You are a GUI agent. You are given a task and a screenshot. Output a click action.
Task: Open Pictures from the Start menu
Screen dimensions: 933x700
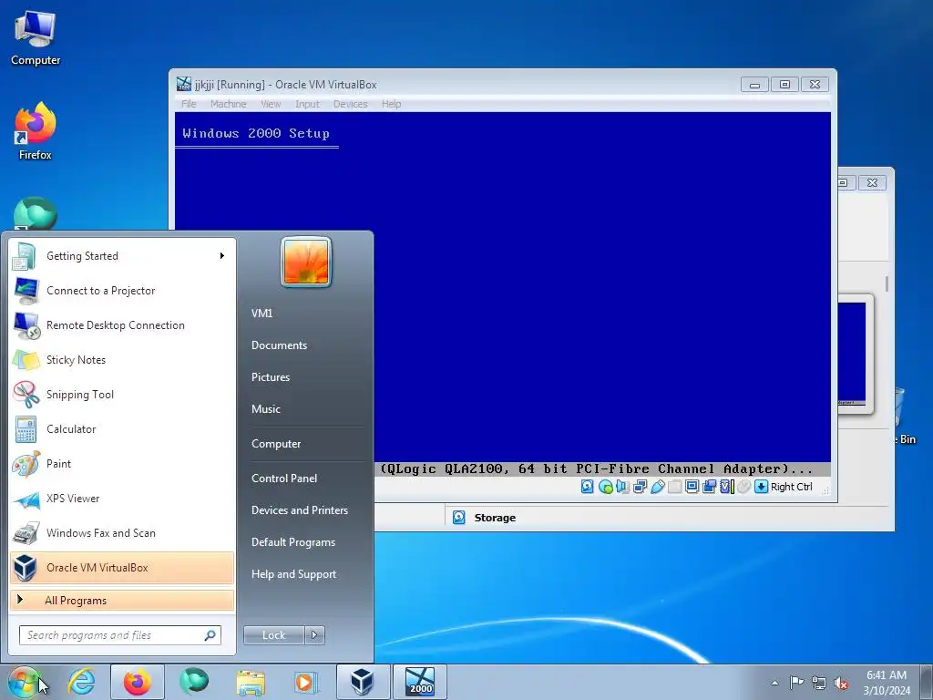pyautogui.click(x=270, y=376)
